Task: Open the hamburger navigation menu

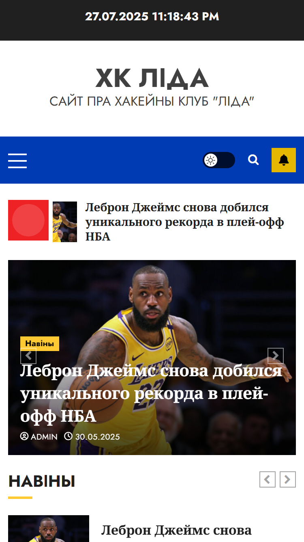Action: [17, 161]
